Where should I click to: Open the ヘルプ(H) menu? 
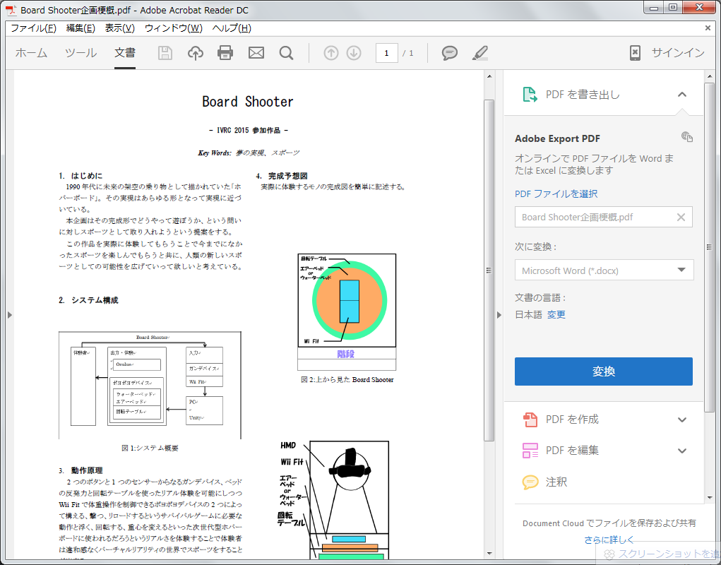[232, 28]
